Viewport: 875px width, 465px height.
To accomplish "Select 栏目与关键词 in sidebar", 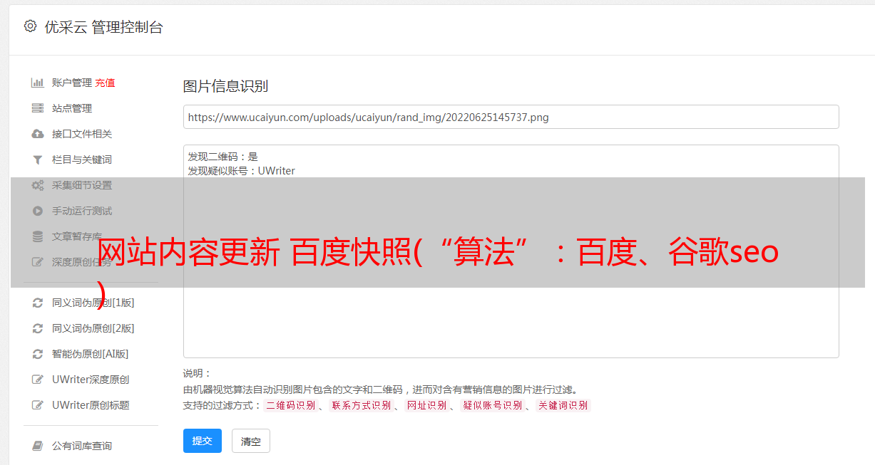I will [82, 160].
